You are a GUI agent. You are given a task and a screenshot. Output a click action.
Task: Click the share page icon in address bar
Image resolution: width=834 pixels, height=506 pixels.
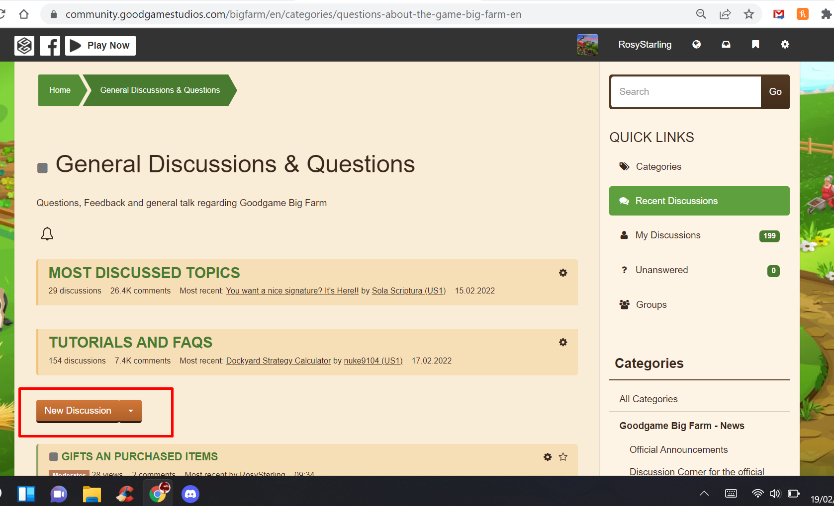725,14
